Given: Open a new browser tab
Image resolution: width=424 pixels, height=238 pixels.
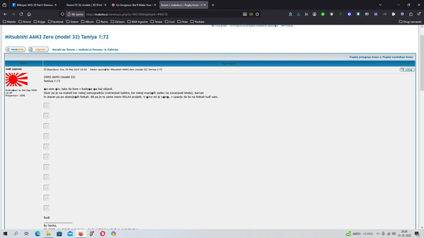Looking at the screenshot, I should [213, 5].
